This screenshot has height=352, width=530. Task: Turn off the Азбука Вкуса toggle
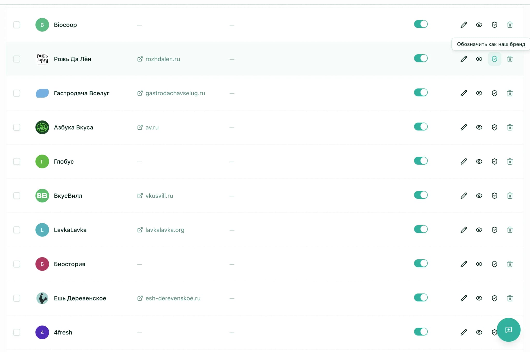(x=421, y=127)
